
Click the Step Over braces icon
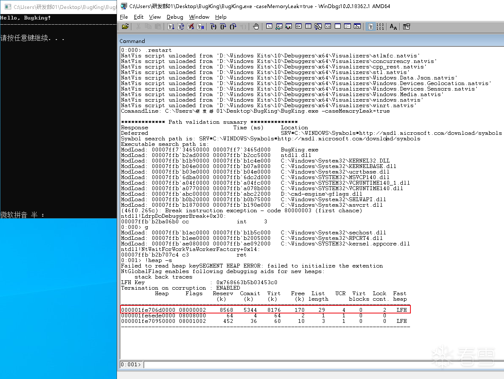(223, 27)
